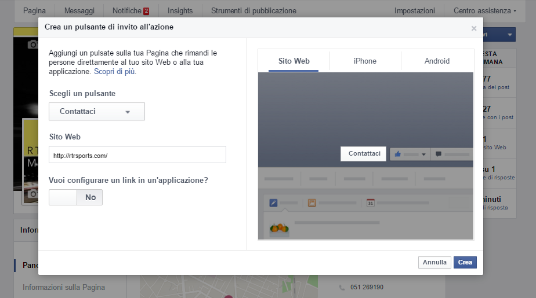Viewport: 536px width, 298px height.
Task: Click the message bubble icon in preview
Action: click(x=438, y=154)
